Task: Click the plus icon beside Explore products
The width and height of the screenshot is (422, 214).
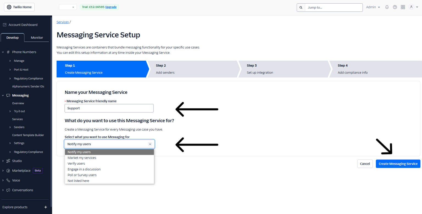Action: [x=46, y=207]
